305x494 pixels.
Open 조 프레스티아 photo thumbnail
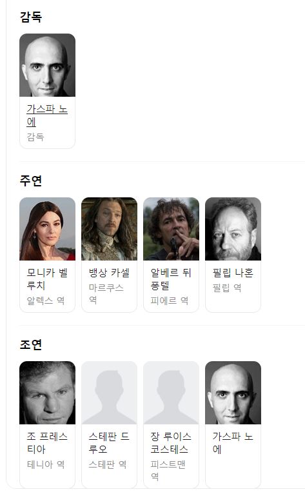47,393
